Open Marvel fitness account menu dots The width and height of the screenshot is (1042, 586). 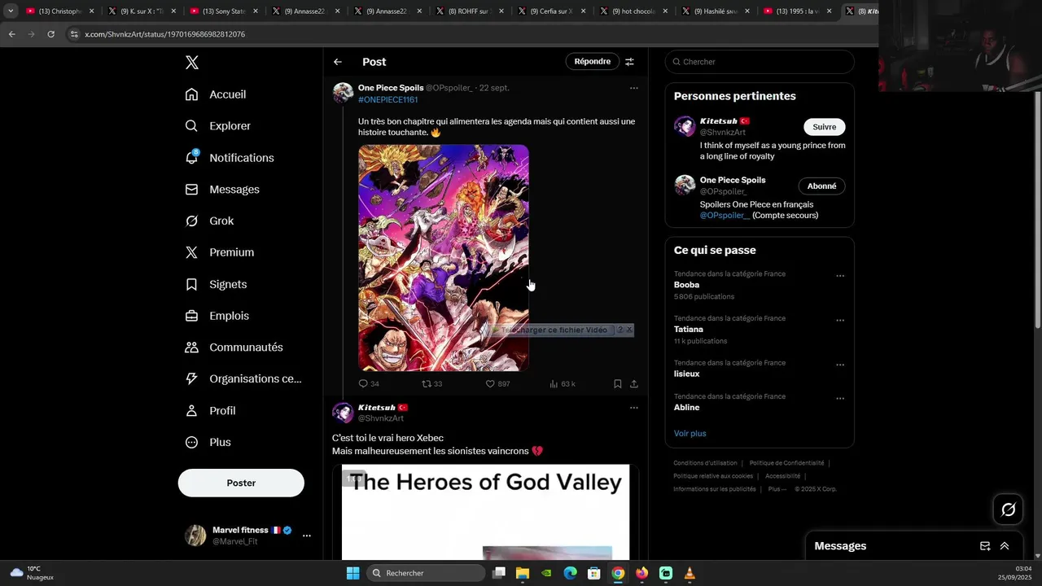pyautogui.click(x=307, y=536)
